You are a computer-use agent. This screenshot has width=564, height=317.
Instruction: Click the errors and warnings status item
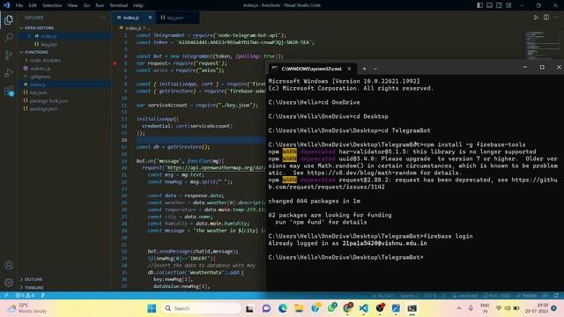pos(25,295)
